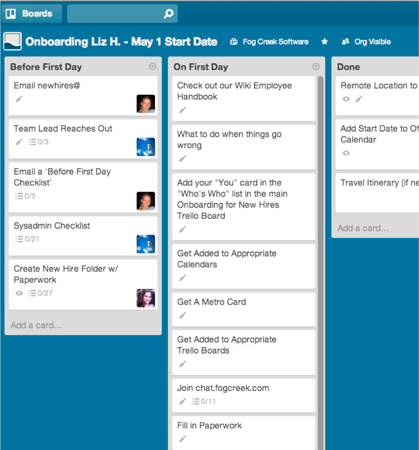Open the Before First Day list menu
Image resolution: width=419 pixels, height=450 pixels.
pyautogui.click(x=152, y=67)
